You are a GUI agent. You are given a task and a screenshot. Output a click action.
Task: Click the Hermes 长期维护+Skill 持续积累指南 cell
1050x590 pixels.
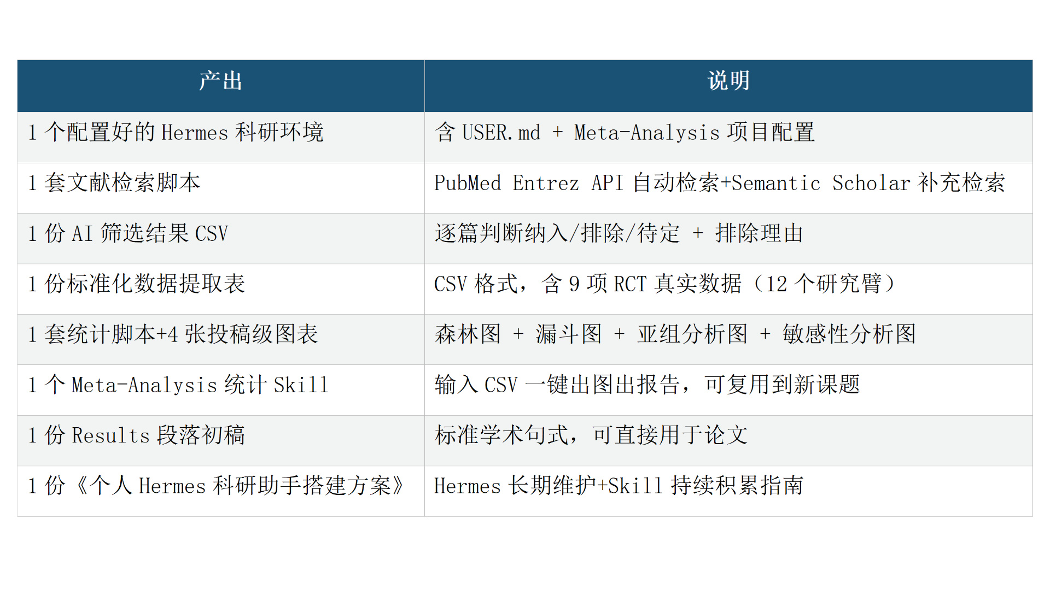(619, 486)
